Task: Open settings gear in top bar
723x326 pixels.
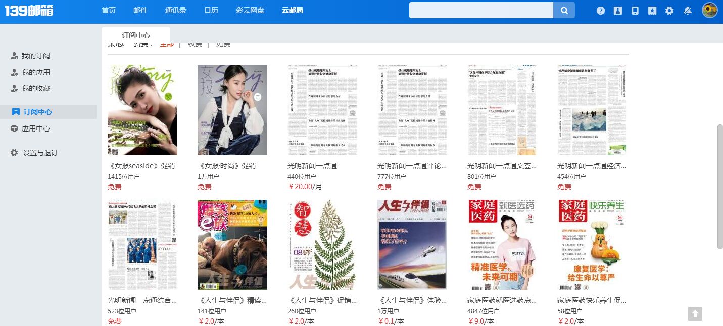Action: tap(669, 11)
